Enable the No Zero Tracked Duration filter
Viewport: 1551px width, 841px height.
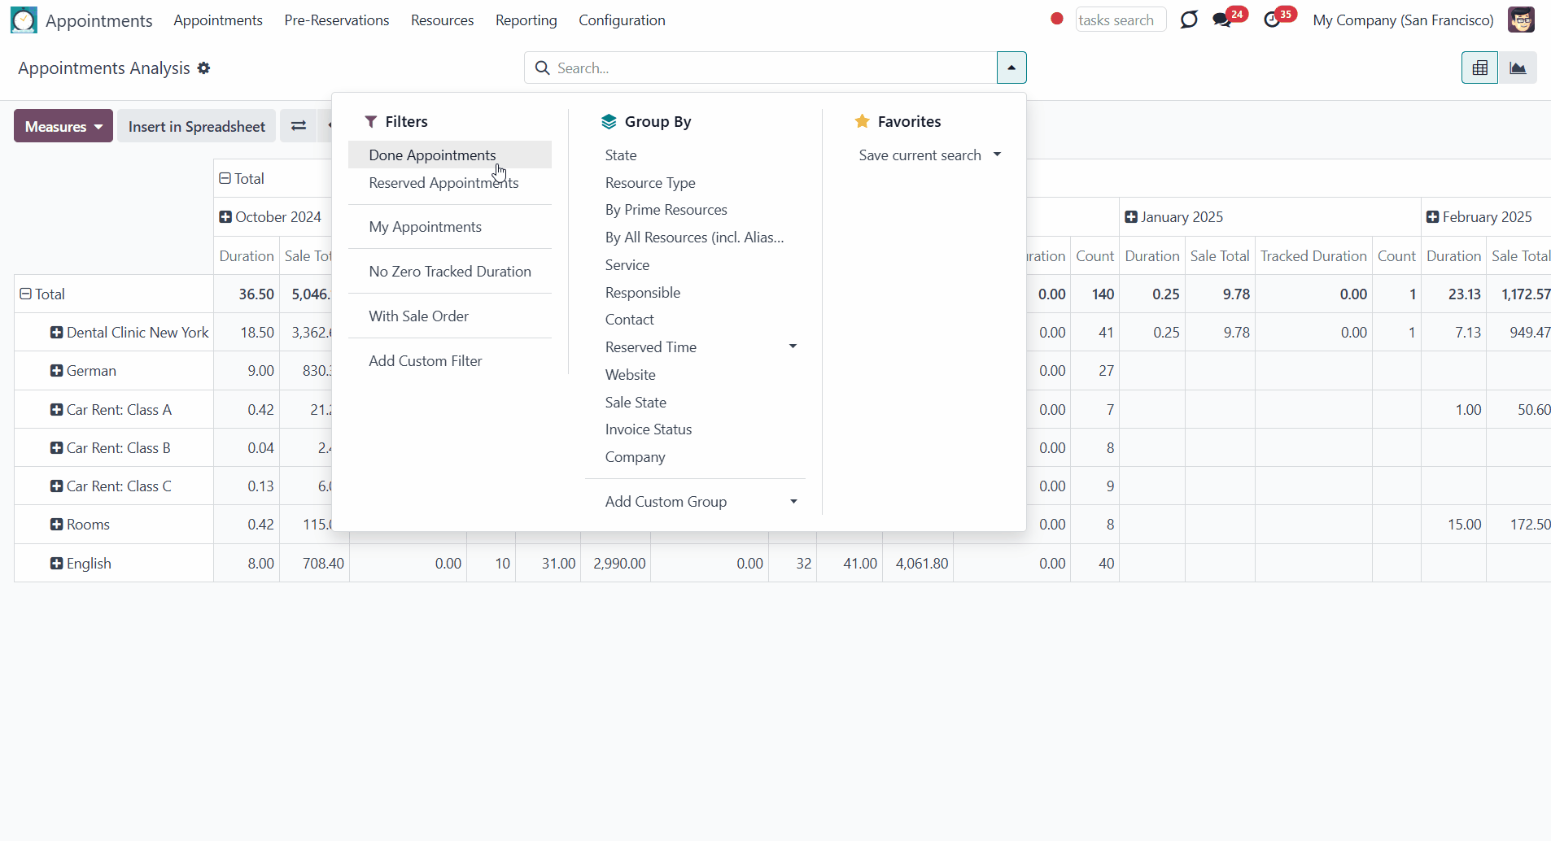[x=450, y=271]
